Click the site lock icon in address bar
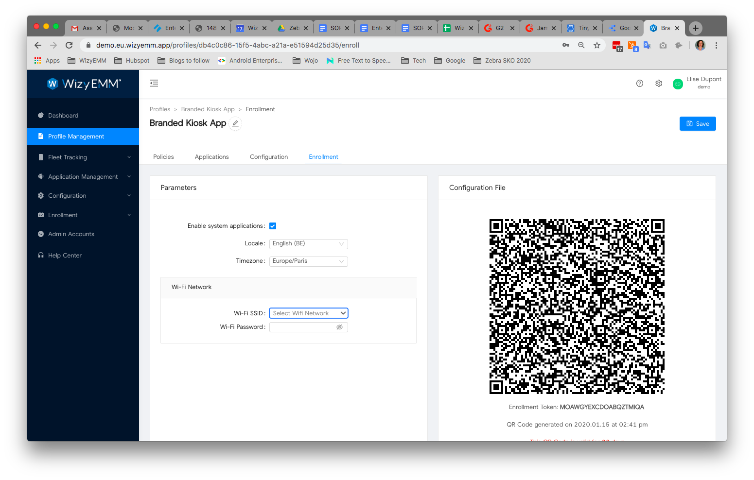The height and width of the screenshot is (480, 754). point(88,45)
